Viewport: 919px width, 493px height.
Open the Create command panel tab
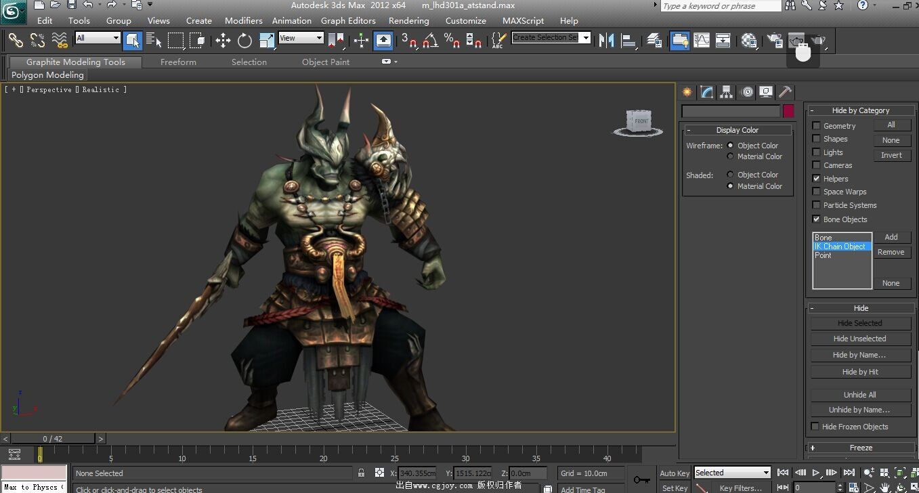[687, 92]
